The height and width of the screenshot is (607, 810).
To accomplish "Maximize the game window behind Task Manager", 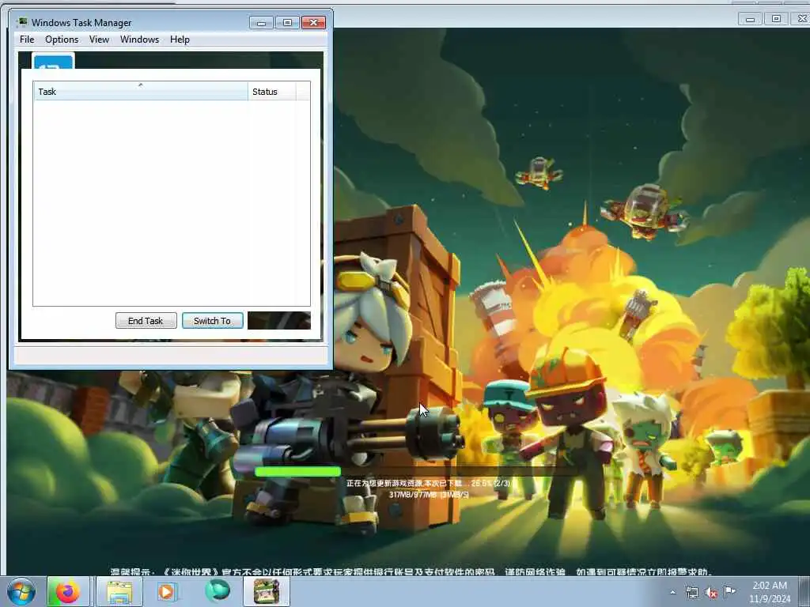I will tap(776, 19).
